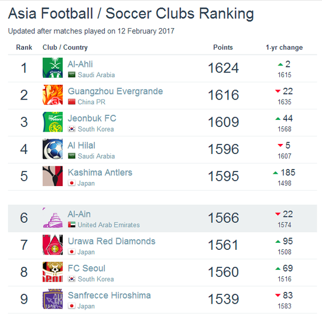Click the 1-yr change column header
This screenshot has height=316, width=322.
pos(284,47)
